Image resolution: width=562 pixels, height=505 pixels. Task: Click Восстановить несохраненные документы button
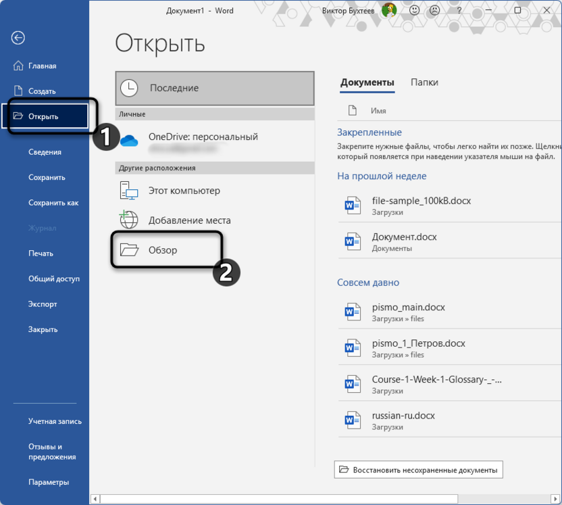pyautogui.click(x=418, y=469)
